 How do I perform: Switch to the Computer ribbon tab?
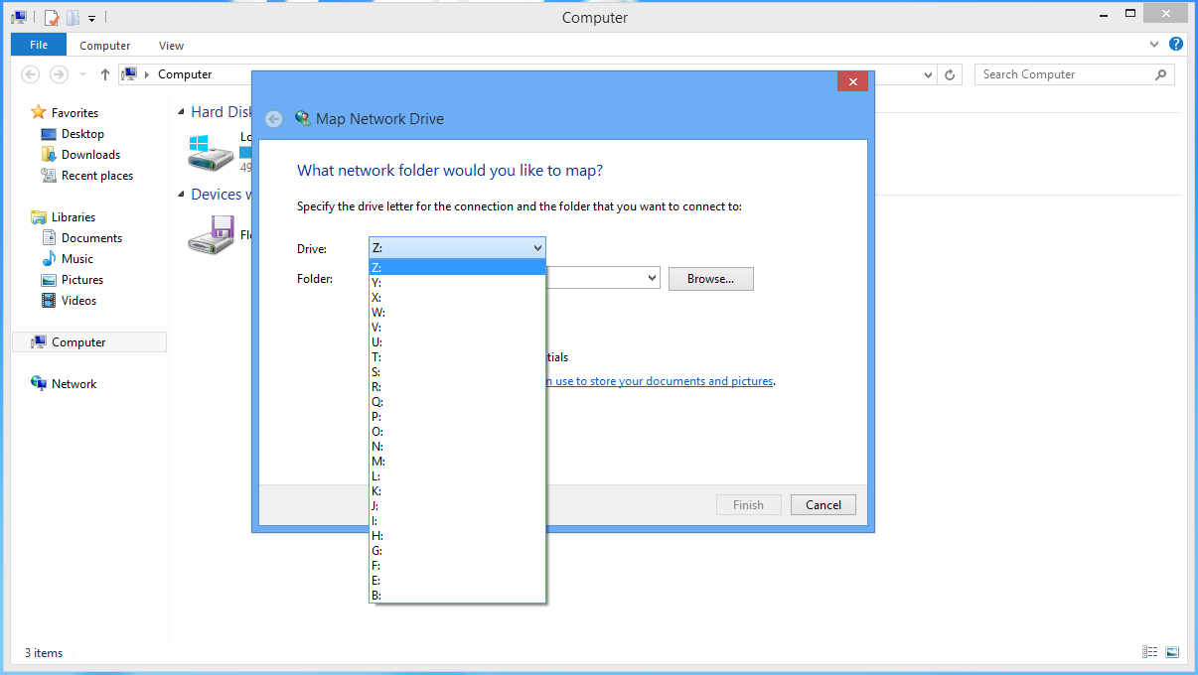click(104, 45)
